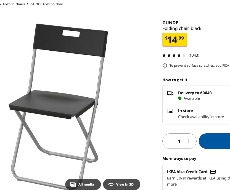Launch the View in 3D viewer
The height and width of the screenshot is (190, 230).
point(121,184)
